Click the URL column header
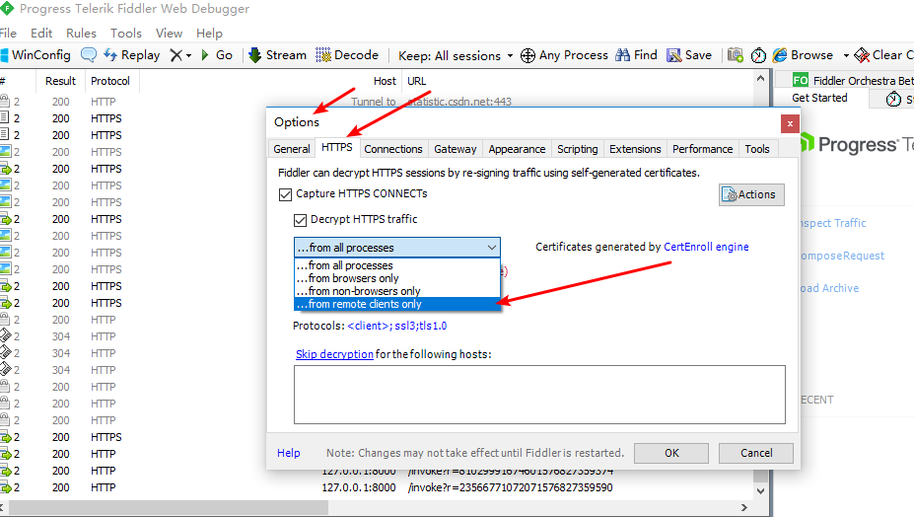Viewport: 914px width, 517px height. point(417,81)
